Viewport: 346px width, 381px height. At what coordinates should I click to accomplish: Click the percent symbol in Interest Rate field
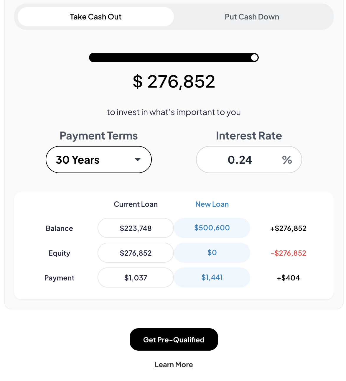287,160
